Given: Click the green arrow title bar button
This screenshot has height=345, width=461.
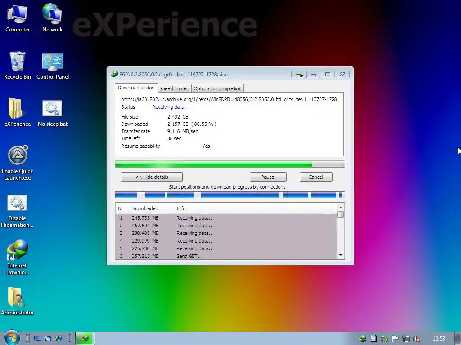Looking at the screenshot, I should click(298, 75).
